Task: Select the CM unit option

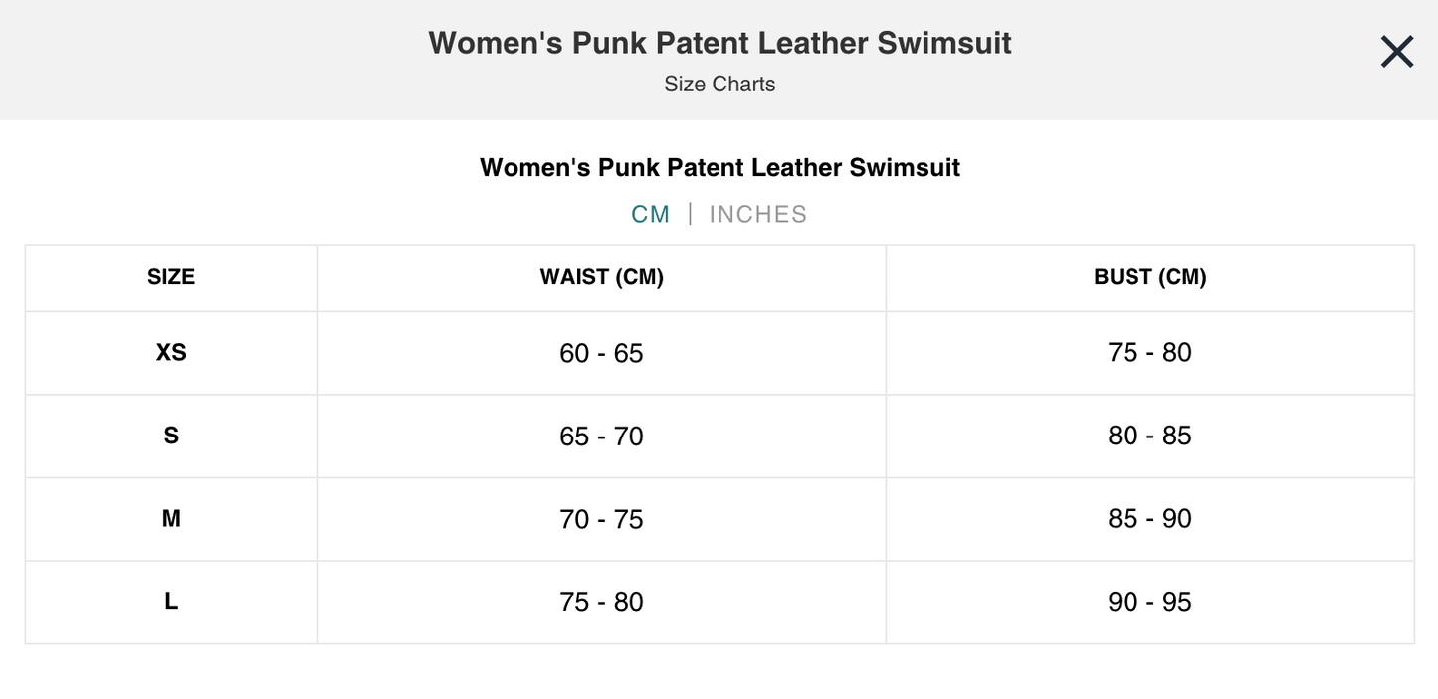Action: [652, 213]
